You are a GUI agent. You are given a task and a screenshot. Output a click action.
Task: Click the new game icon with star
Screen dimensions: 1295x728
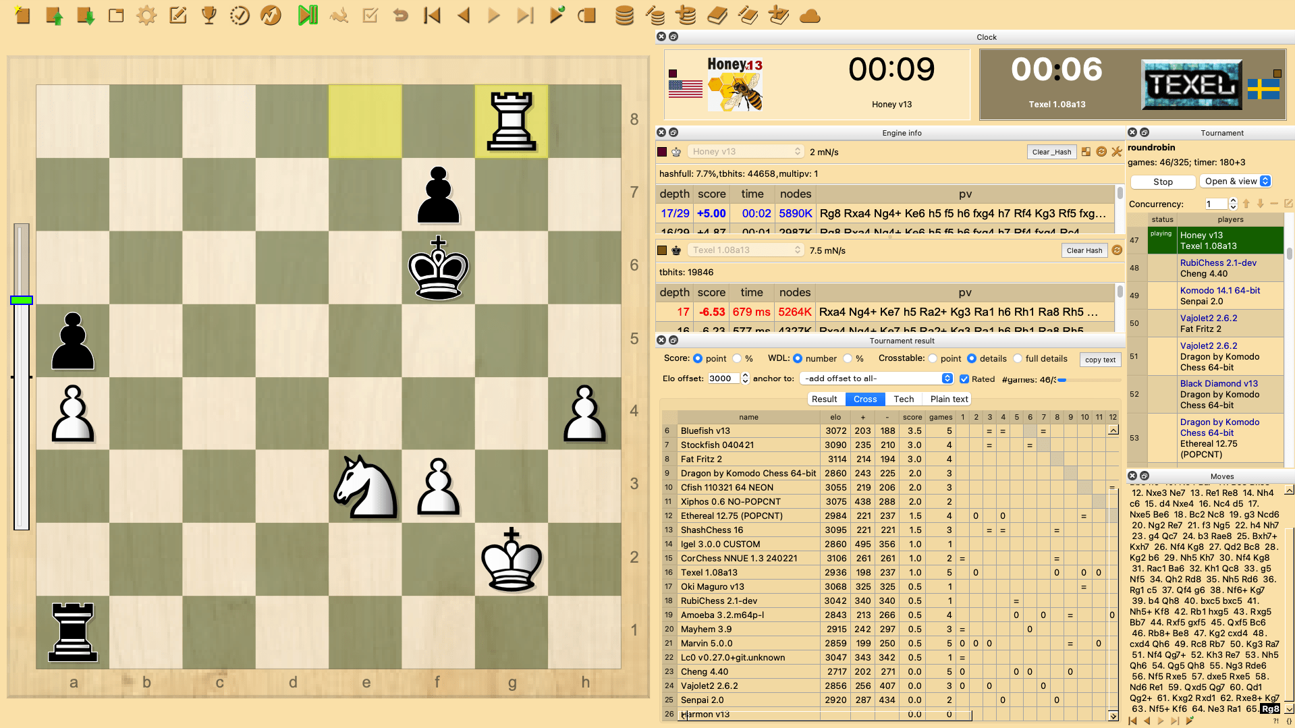(x=22, y=15)
